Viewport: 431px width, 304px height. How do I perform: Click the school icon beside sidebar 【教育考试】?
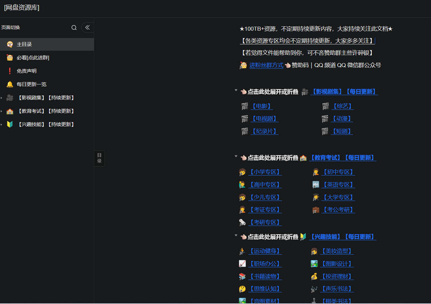click(x=10, y=111)
